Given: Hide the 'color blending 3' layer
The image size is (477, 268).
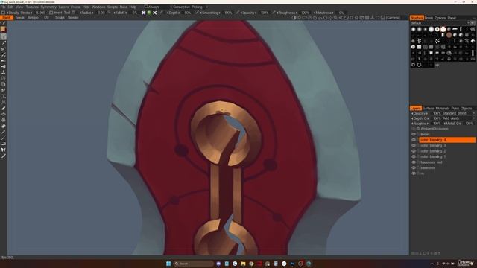Looking at the screenshot, I should click(x=414, y=146).
